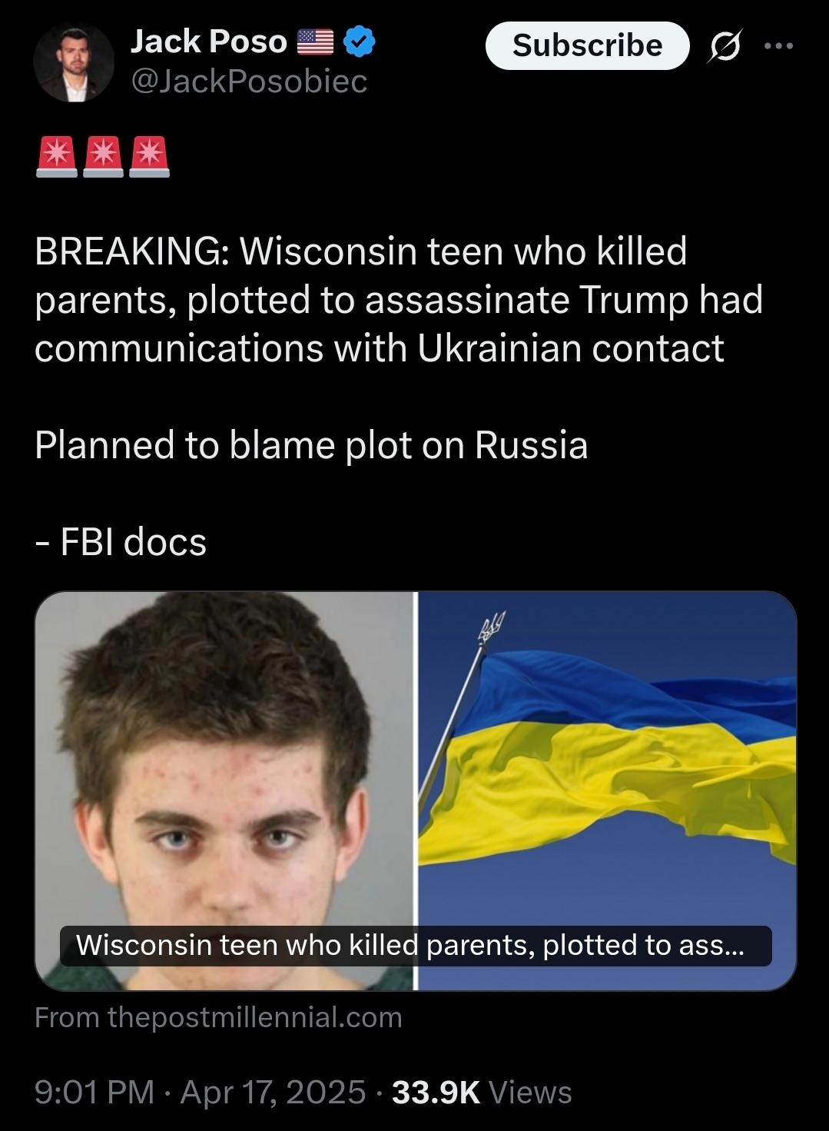This screenshot has width=829, height=1131.
Task: Subscribe to Jack Poso
Action: pos(588,45)
